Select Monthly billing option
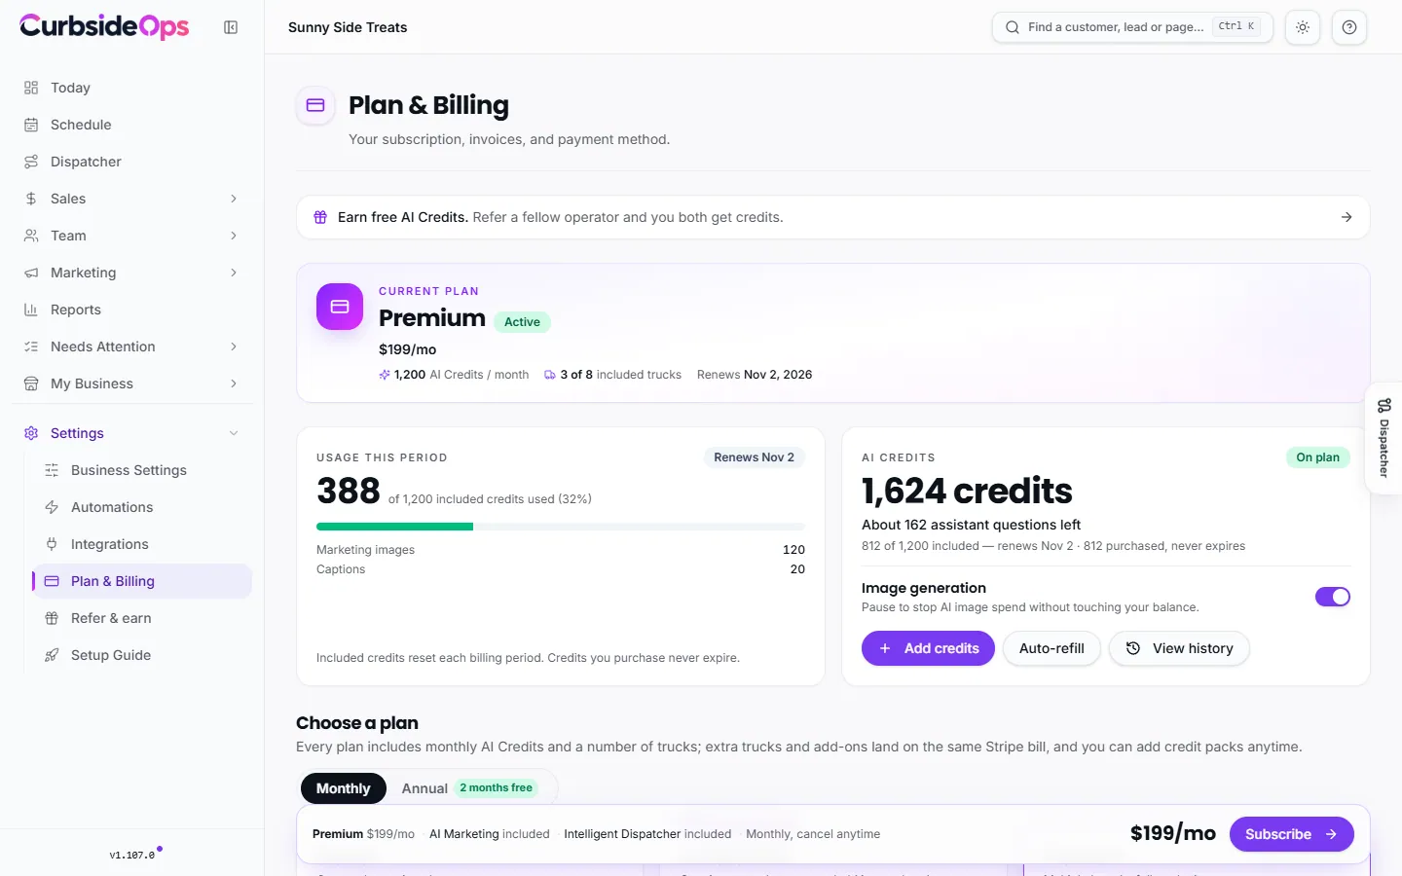Screen dimensions: 1402x876 (343, 788)
